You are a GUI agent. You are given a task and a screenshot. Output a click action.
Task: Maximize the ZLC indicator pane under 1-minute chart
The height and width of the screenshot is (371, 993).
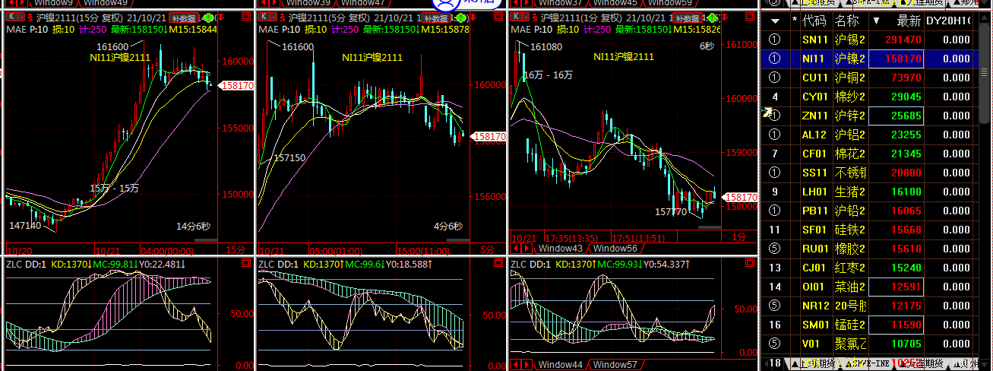click(750, 263)
